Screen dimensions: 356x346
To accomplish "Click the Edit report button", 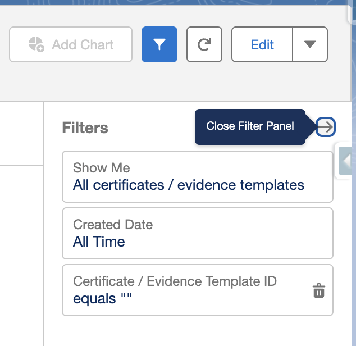I will point(262,44).
